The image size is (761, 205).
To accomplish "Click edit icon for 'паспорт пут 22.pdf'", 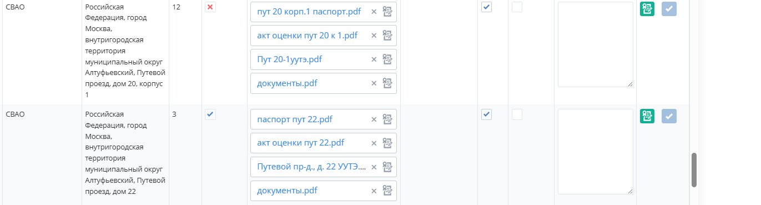I will pyautogui.click(x=387, y=119).
